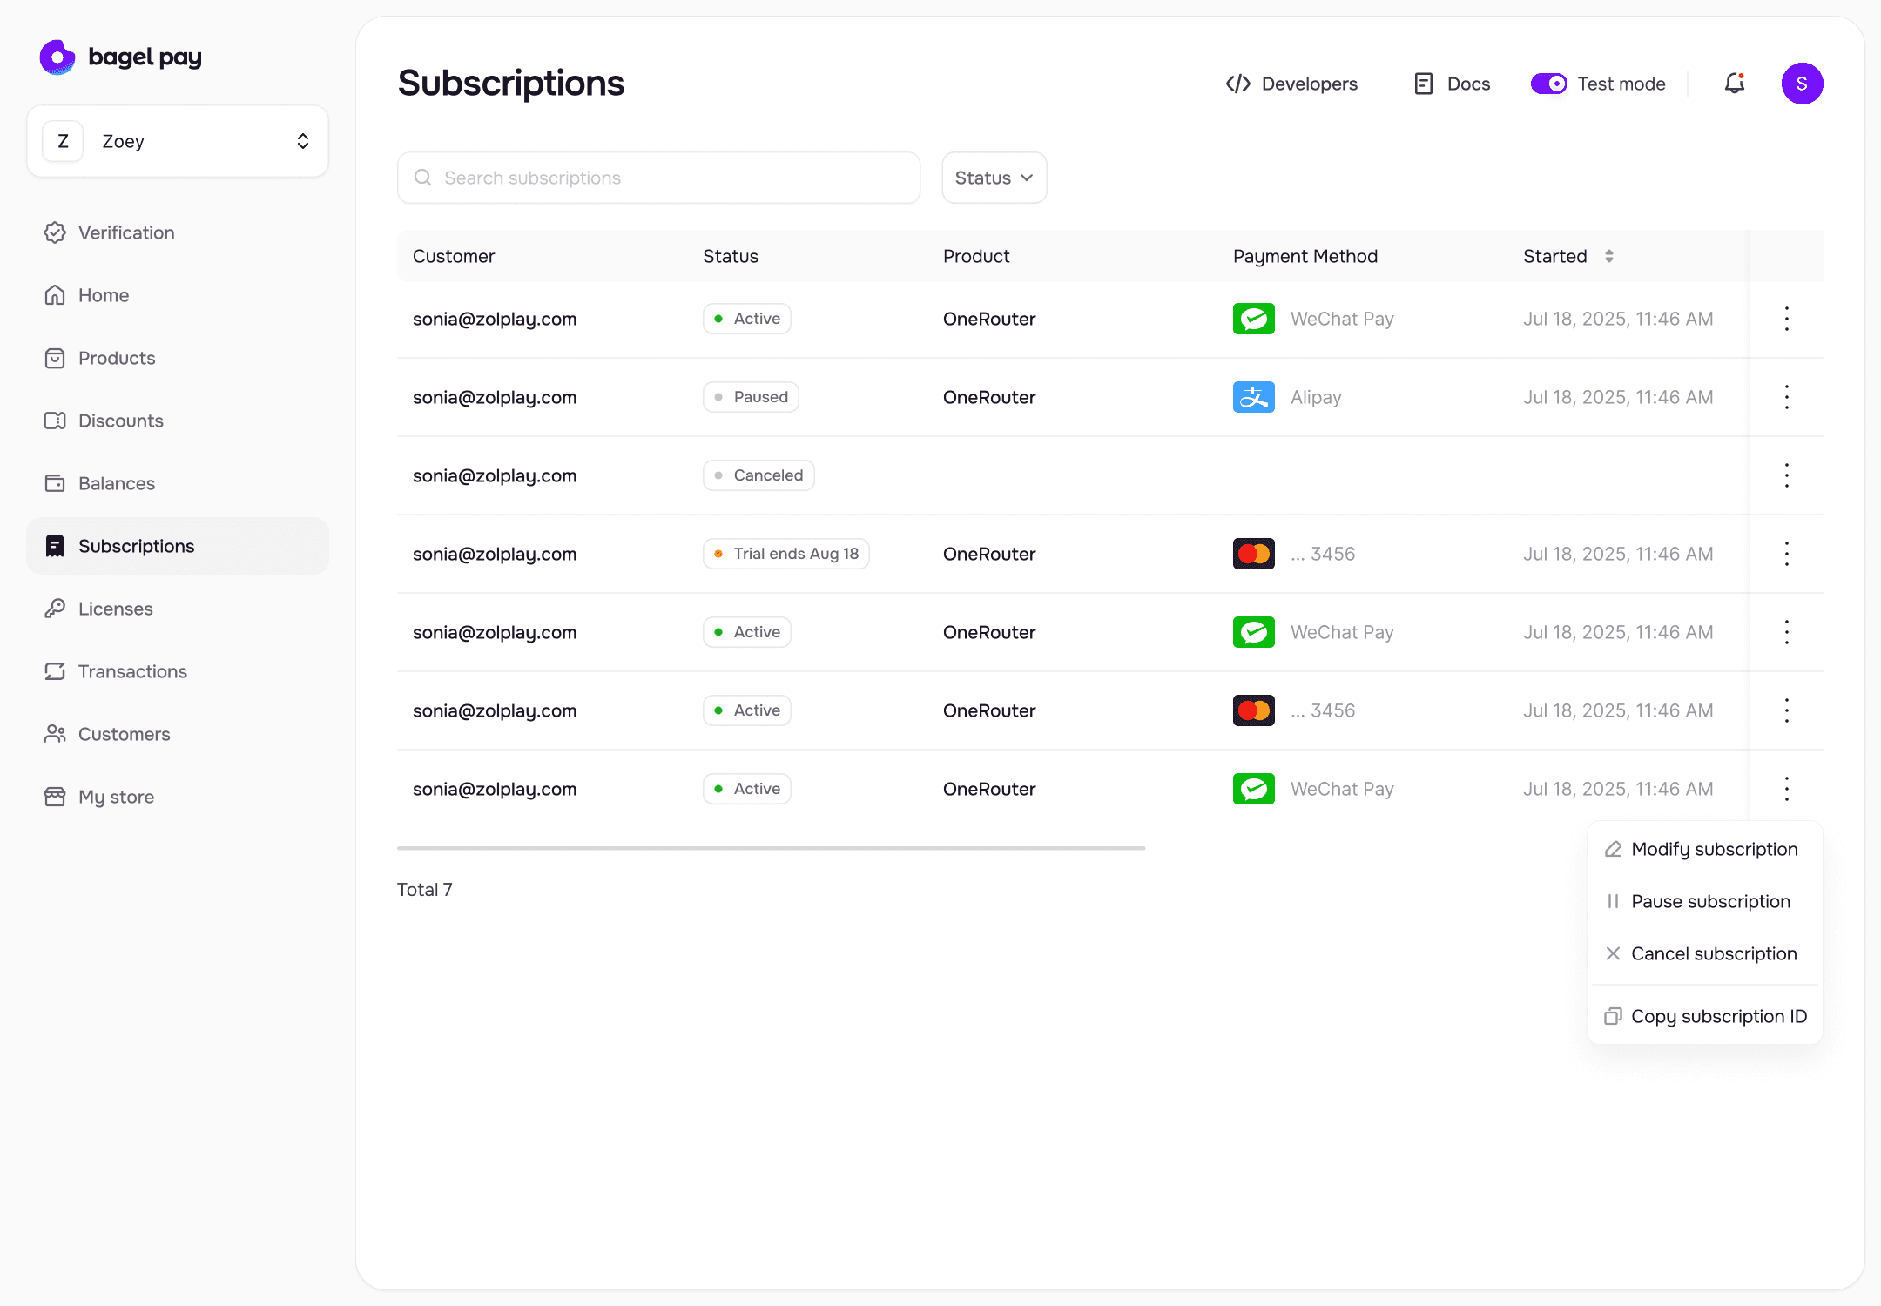Open the Developers panel
Viewport: 1881px width, 1306px height.
(1292, 84)
